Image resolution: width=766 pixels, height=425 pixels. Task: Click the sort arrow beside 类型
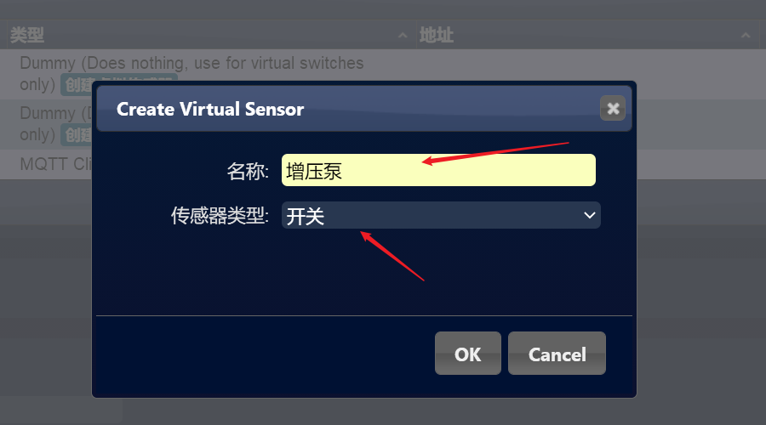pos(403,35)
